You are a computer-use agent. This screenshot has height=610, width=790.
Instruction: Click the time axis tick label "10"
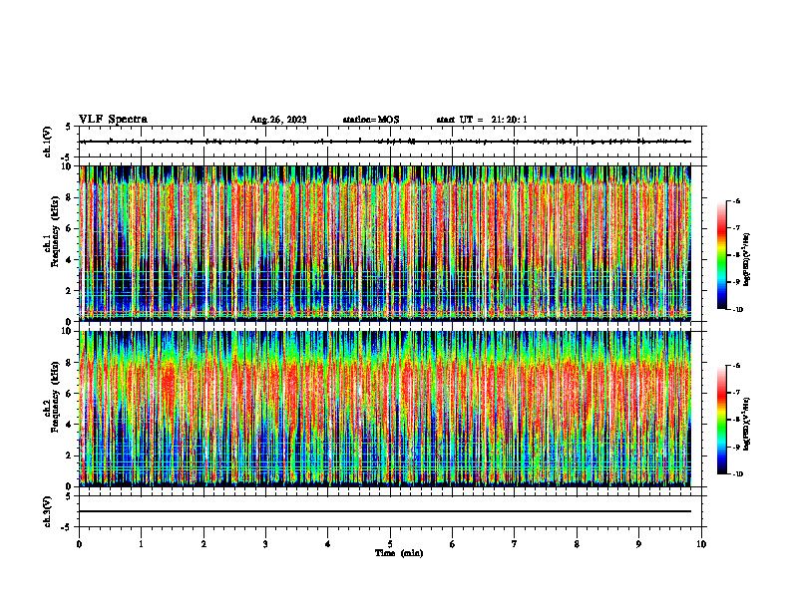(701, 544)
